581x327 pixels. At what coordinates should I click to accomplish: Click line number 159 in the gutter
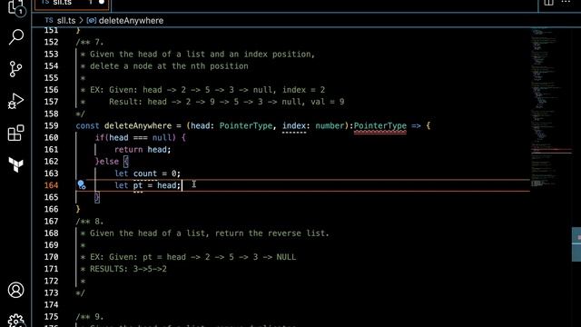pyautogui.click(x=51, y=125)
